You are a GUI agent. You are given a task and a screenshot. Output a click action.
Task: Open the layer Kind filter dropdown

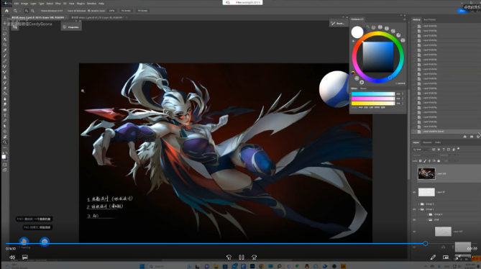tap(421, 150)
